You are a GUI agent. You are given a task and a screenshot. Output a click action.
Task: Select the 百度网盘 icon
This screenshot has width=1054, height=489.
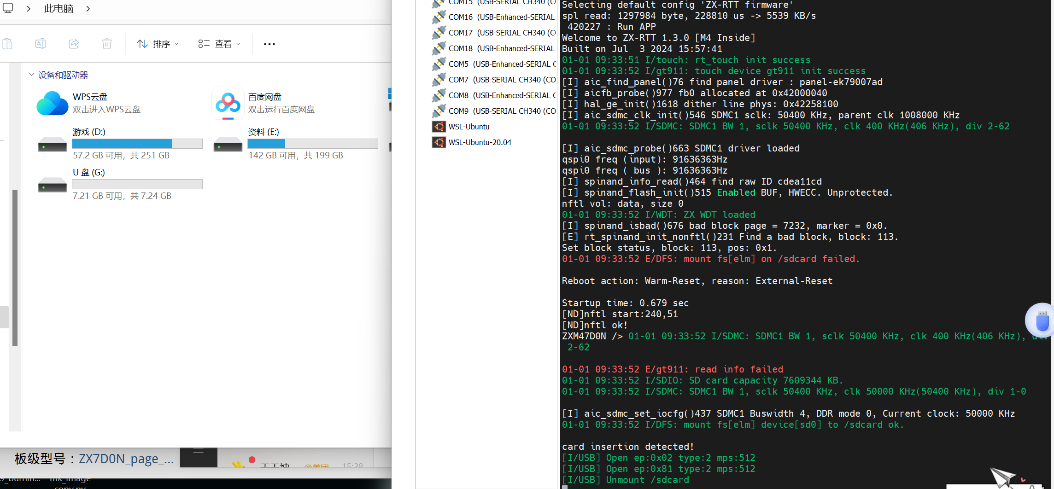click(228, 103)
